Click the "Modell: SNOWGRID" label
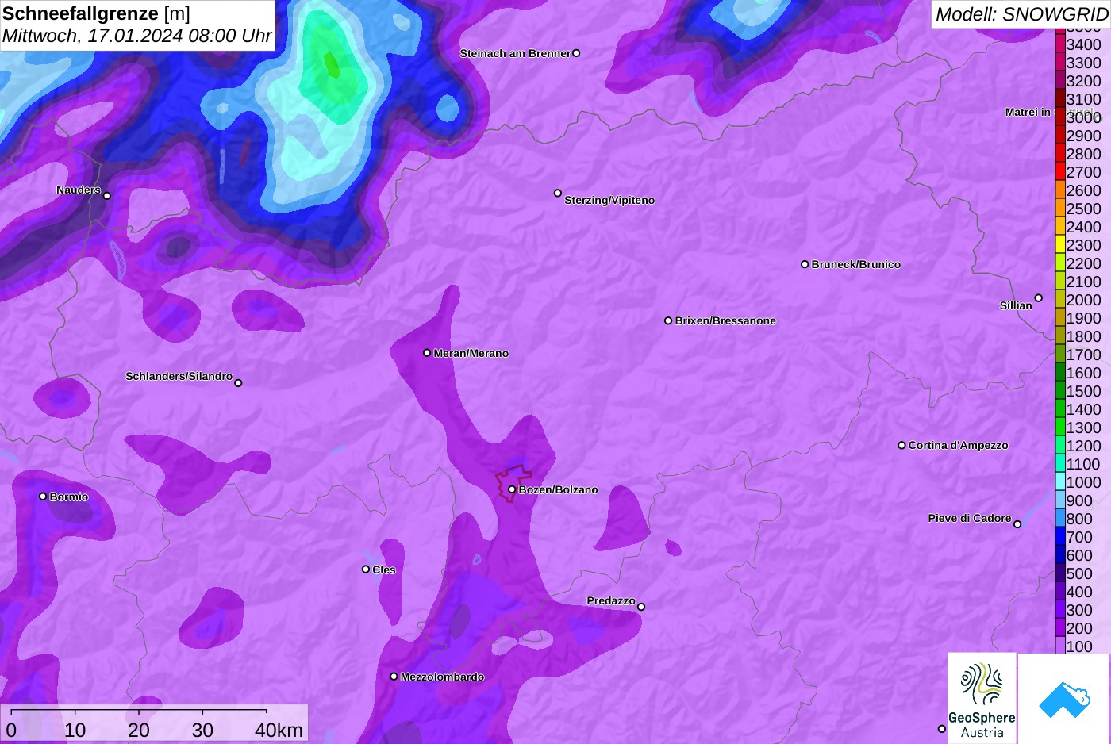This screenshot has height=744, width=1111. (x=1021, y=13)
